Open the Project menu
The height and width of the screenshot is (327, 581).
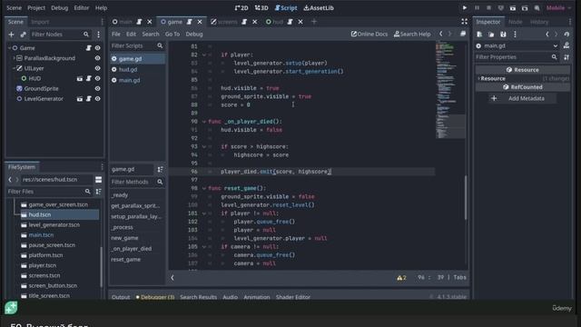click(36, 8)
